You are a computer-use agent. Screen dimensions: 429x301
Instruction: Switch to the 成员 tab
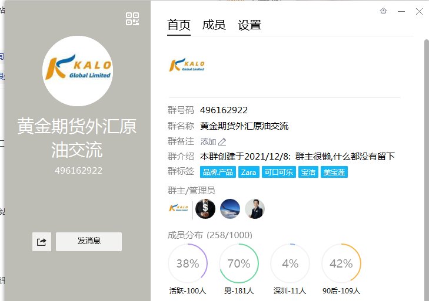pos(214,25)
